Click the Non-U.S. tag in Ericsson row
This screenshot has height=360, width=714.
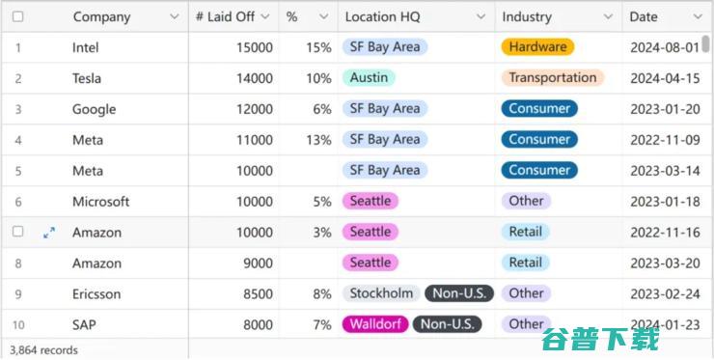point(459,293)
